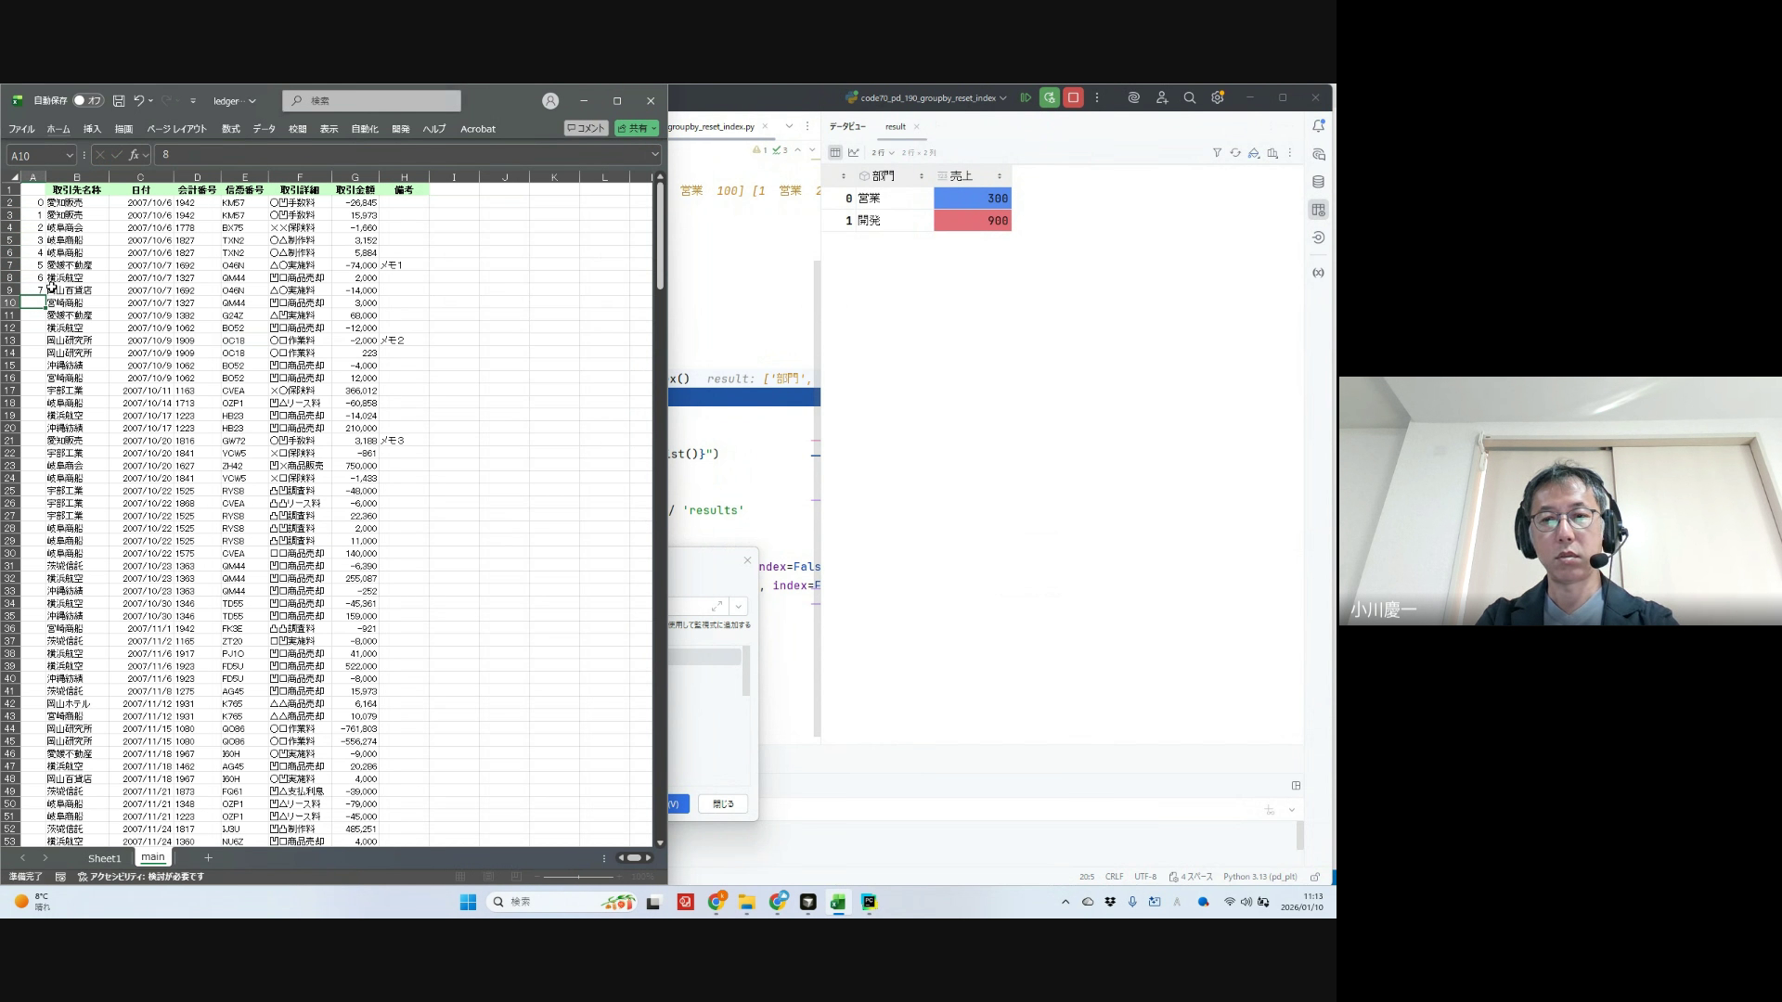Expand the Excel name box dropdown
The width and height of the screenshot is (1782, 1002).
click(x=69, y=156)
